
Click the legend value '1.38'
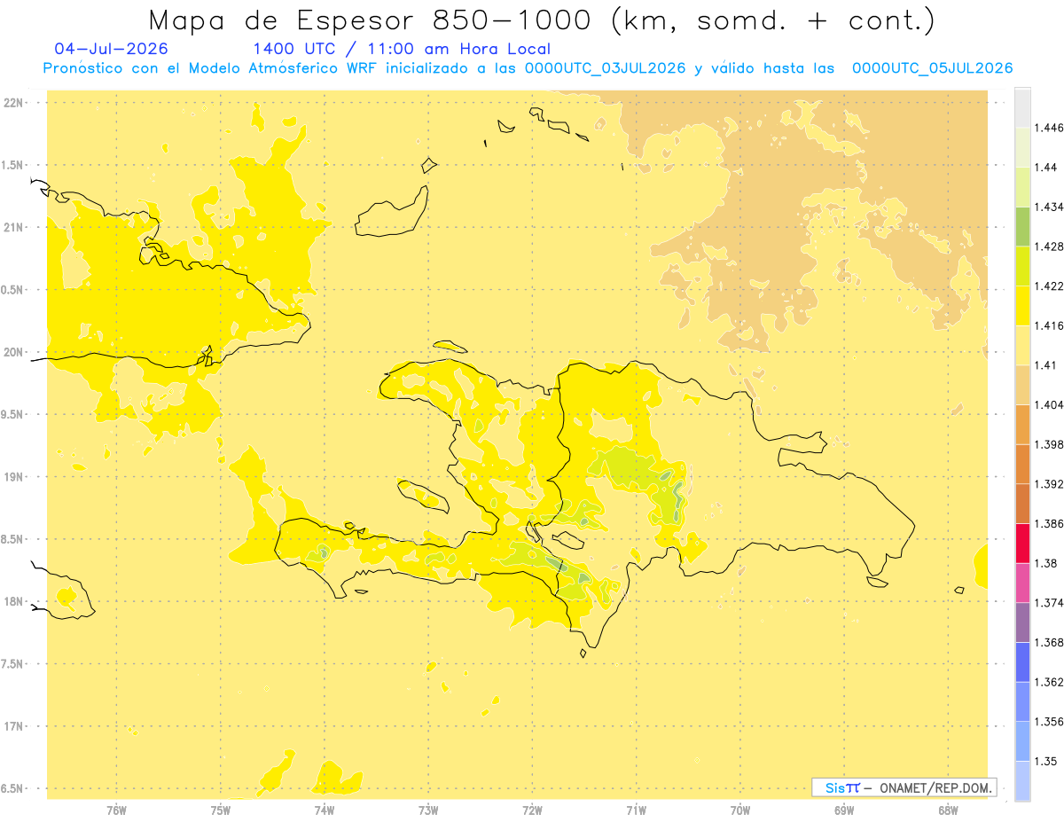(x=1046, y=563)
